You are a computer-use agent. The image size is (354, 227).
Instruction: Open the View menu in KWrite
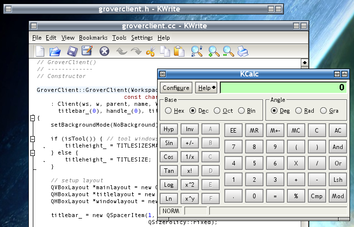[x=68, y=38]
